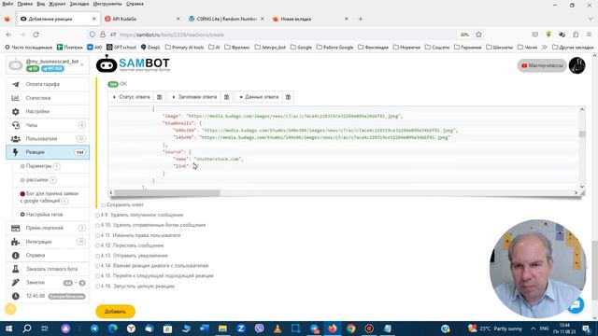Open Viber from the taskbar
Screen dimensions: 598x336
click(x=260, y=329)
